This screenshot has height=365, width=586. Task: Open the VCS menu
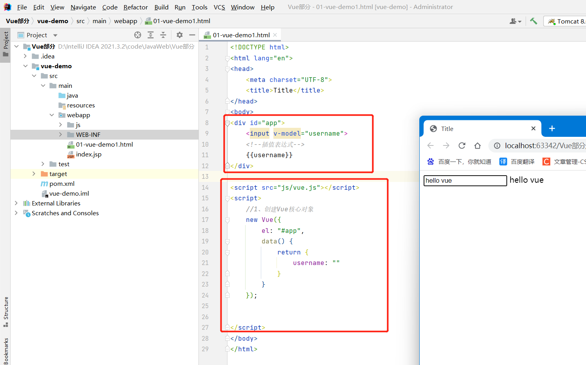[x=219, y=7]
